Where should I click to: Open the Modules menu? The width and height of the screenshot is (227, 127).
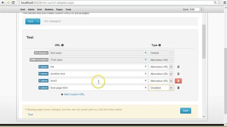click(49, 10)
